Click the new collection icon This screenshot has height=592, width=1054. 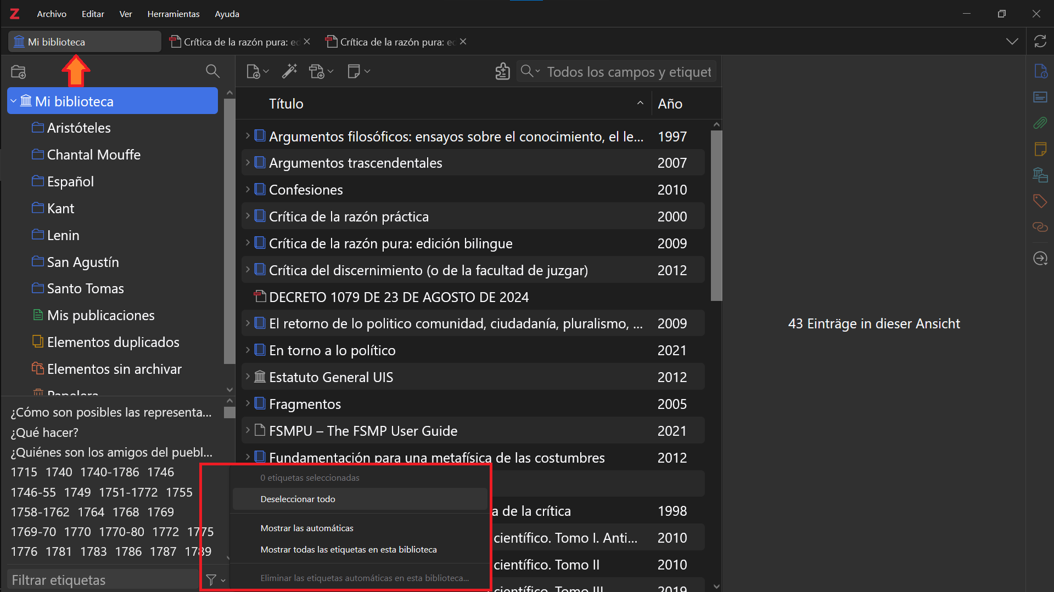(x=19, y=71)
